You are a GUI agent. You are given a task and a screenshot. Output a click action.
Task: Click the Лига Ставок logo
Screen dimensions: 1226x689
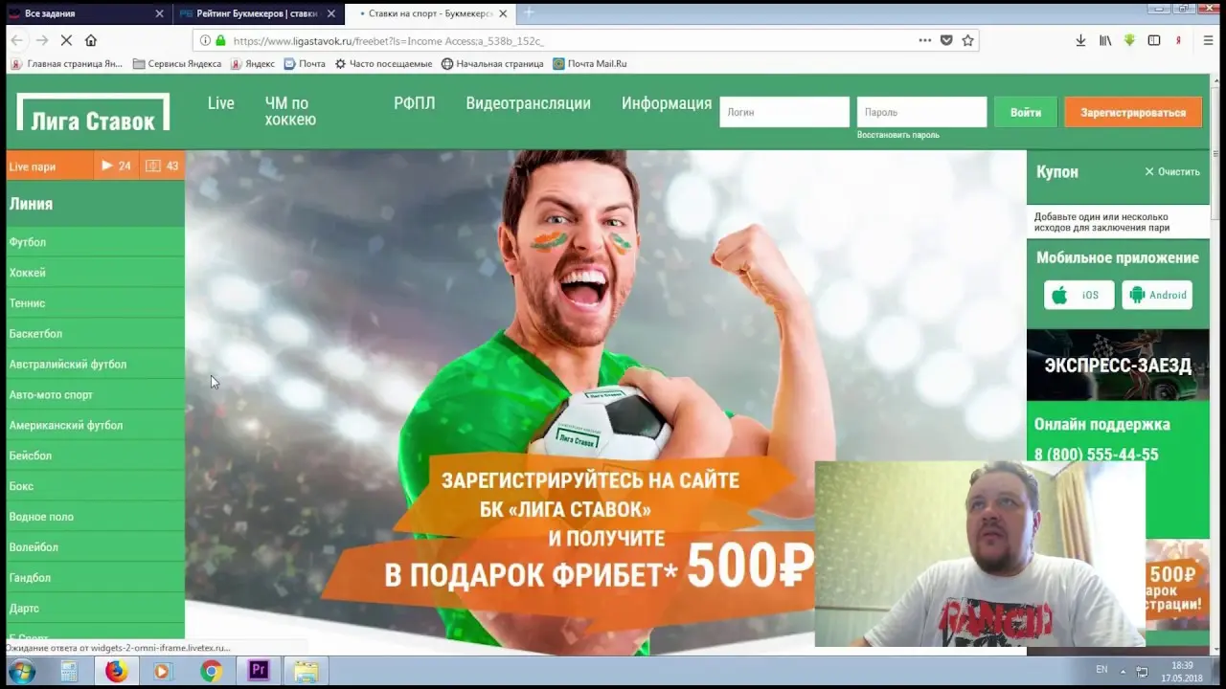93,112
